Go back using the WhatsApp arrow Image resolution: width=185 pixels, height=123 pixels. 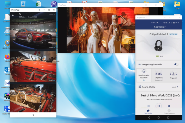[13, 15]
